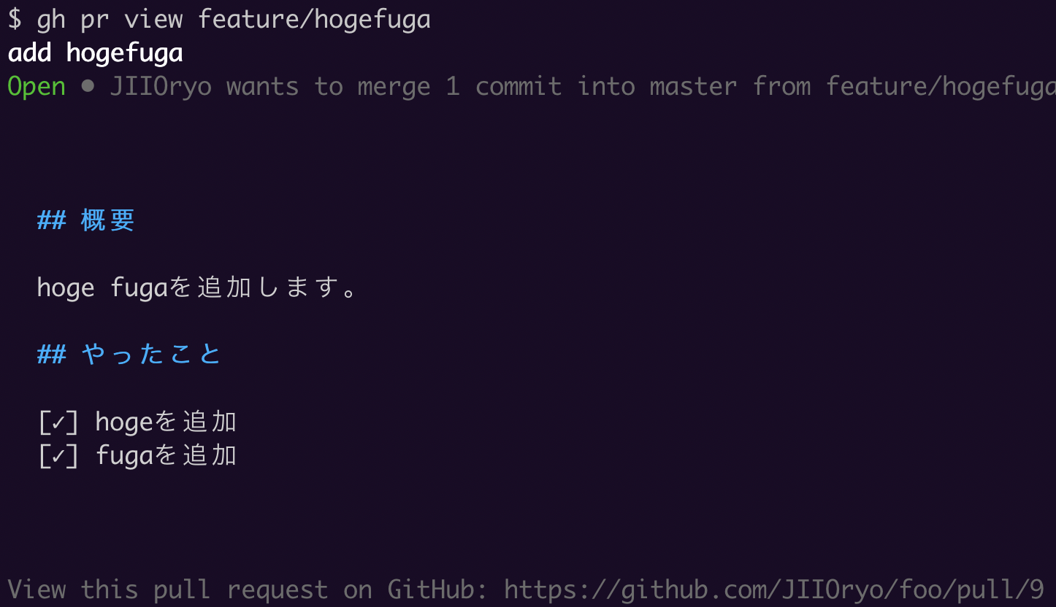Click the 1 commit text
Image resolution: width=1056 pixels, height=607 pixels.
pos(504,87)
